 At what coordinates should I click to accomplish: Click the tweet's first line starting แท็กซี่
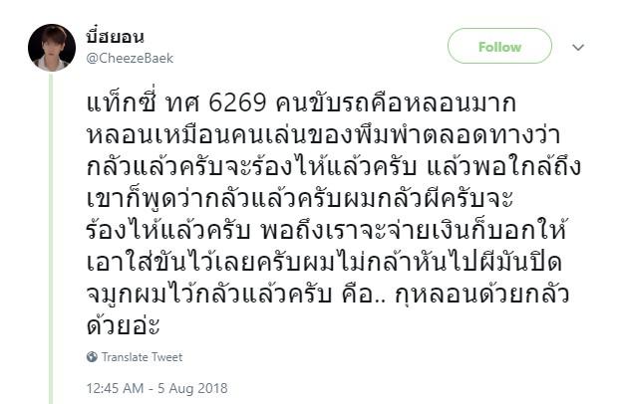(301, 102)
